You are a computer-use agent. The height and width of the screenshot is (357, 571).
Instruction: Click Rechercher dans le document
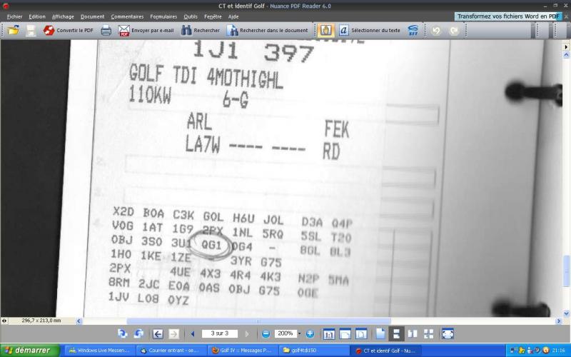(x=267, y=31)
